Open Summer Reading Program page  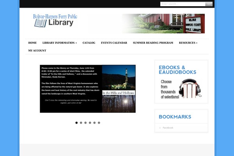(x=153, y=43)
